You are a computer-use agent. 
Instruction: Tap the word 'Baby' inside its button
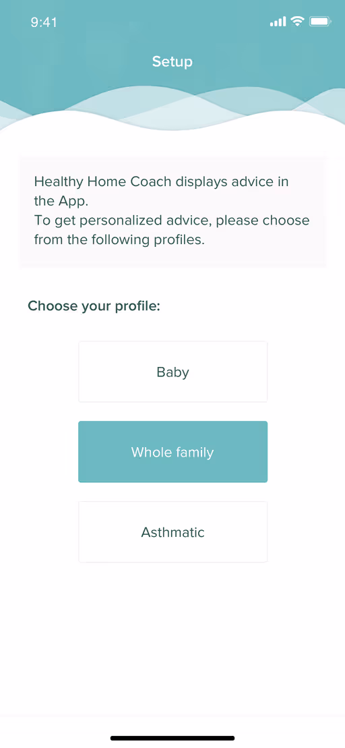[172, 372]
